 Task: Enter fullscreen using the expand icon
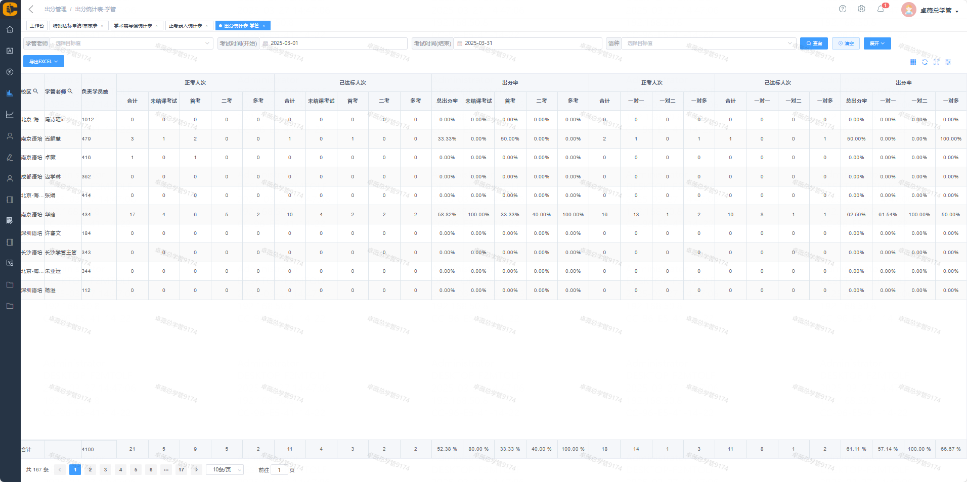(936, 62)
